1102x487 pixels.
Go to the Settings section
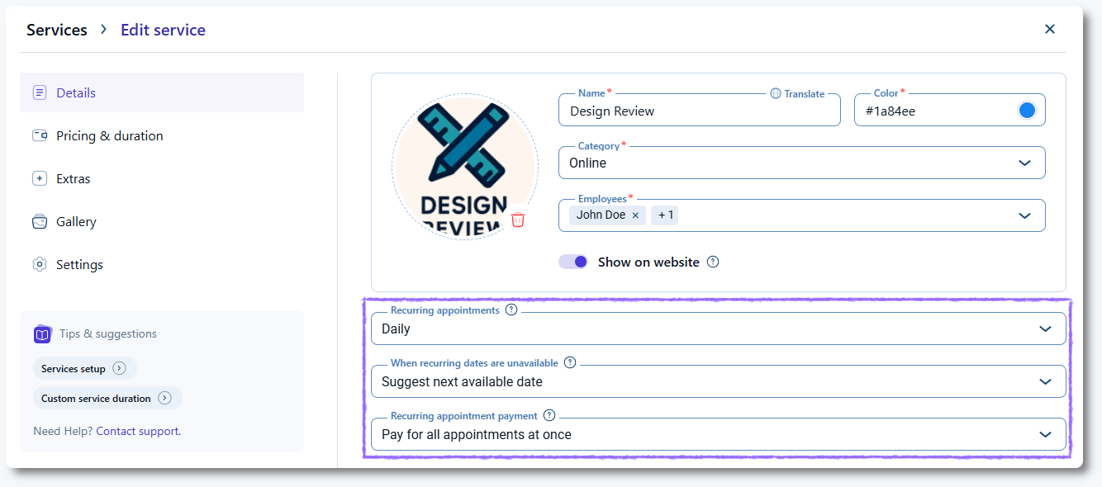[79, 265]
